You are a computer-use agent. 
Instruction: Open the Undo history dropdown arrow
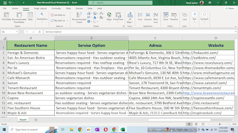click(13, 3)
